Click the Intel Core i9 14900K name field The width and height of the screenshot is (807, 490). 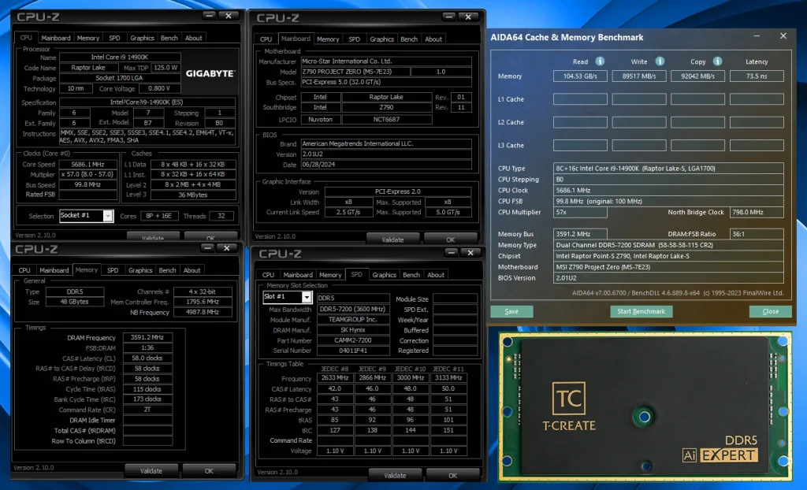120,58
